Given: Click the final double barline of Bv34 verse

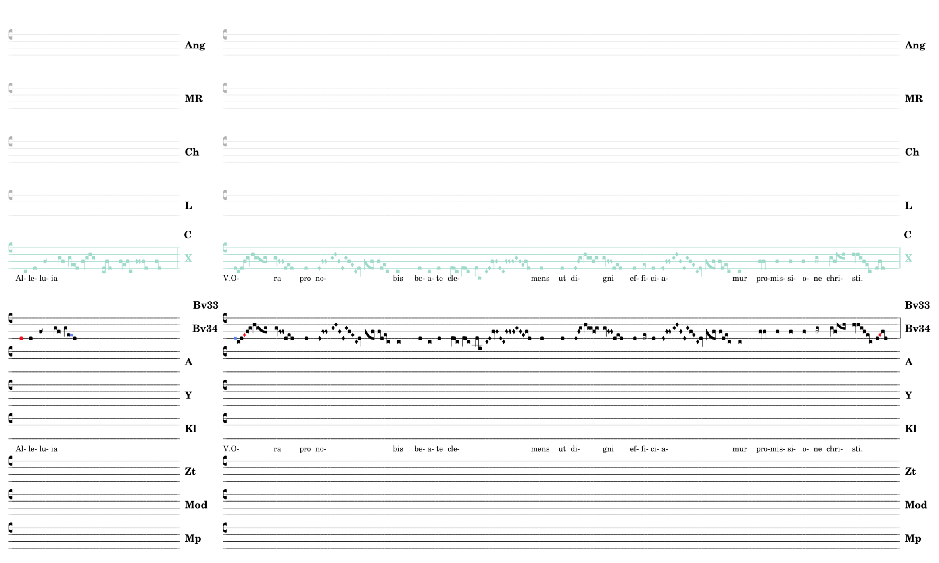Looking at the screenshot, I should click(900, 328).
